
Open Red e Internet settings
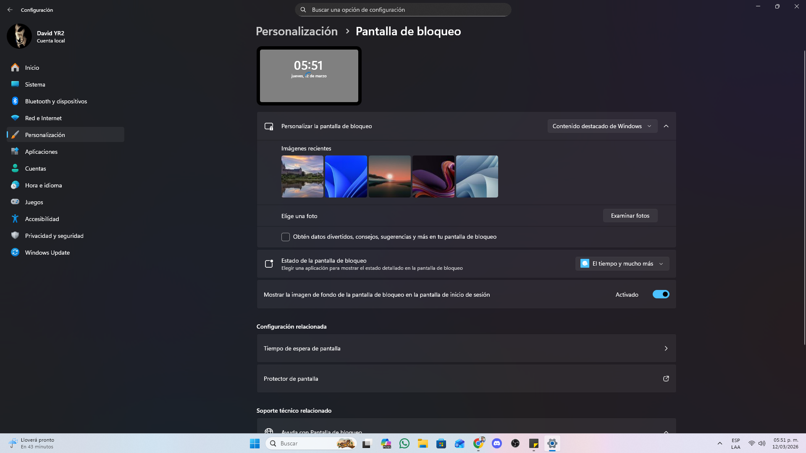(x=66, y=118)
